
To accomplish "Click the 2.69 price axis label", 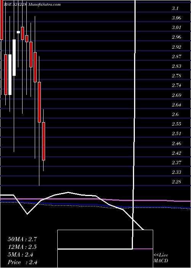I will click(x=176, y=95).
